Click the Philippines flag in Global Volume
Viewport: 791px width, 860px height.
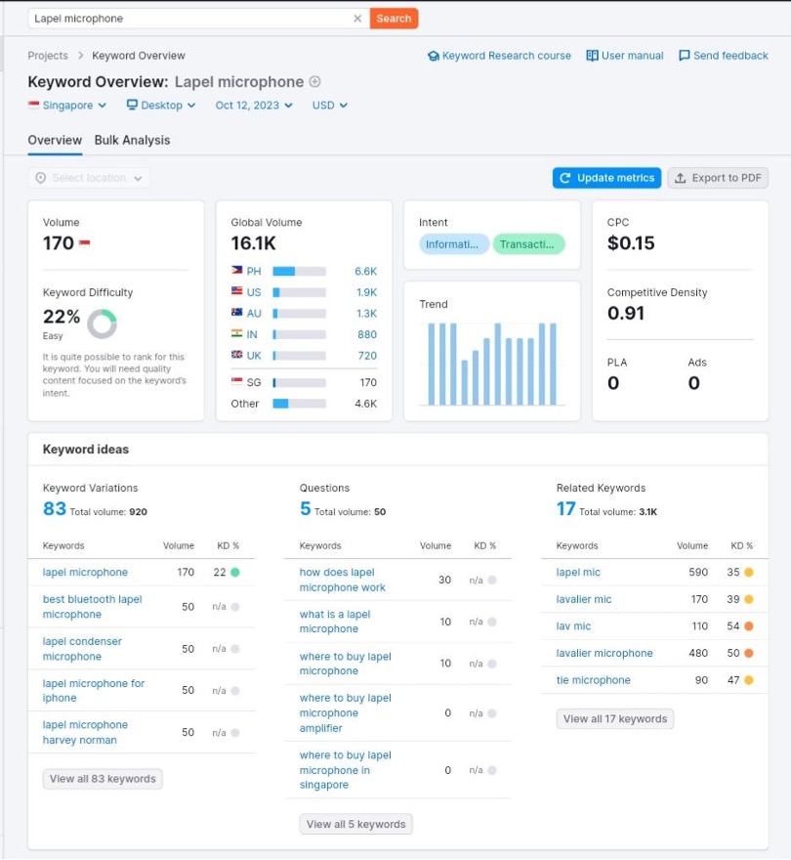pos(236,271)
